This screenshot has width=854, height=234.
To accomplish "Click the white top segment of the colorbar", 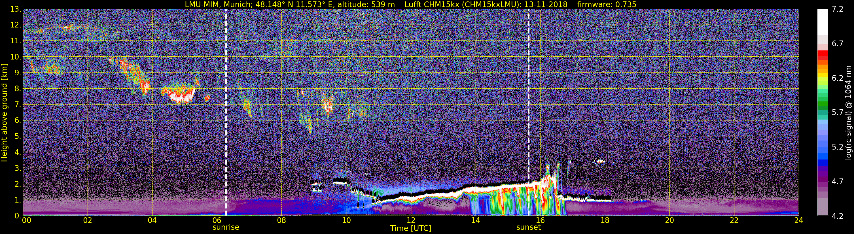I will 823,22.
